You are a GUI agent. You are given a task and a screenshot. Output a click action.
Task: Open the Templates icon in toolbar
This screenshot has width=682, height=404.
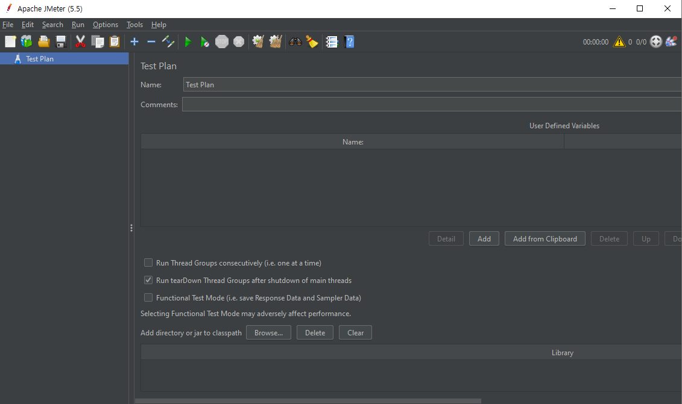(27, 42)
